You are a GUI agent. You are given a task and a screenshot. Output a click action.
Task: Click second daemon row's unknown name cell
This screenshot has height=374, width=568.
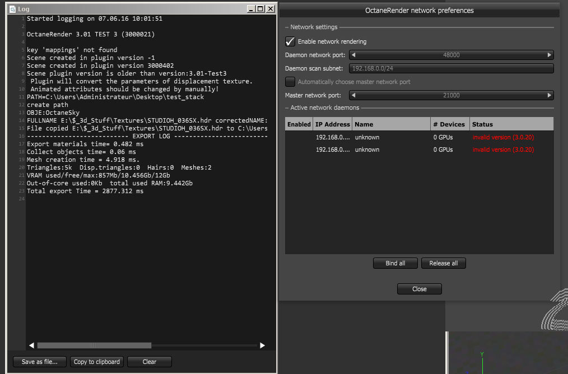point(367,149)
